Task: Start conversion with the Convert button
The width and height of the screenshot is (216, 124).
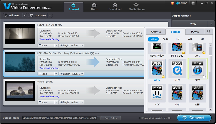Action: click(194, 118)
